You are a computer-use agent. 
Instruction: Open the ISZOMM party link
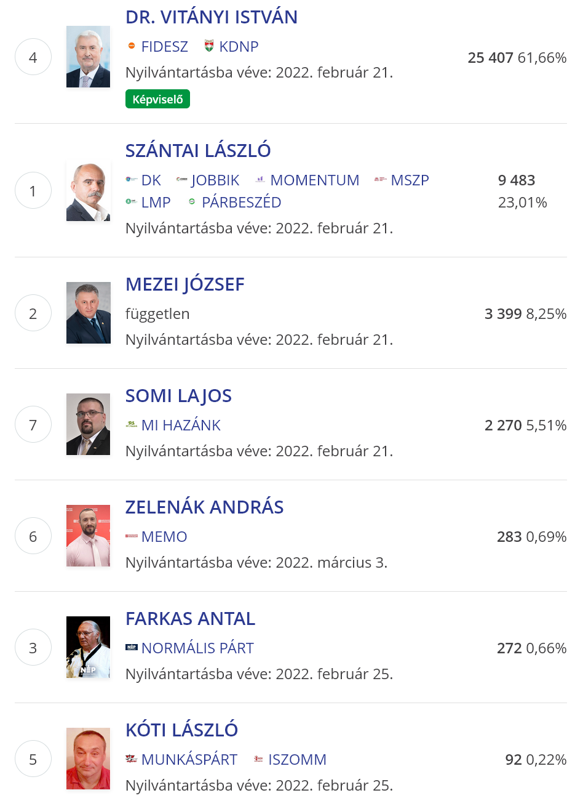click(297, 760)
